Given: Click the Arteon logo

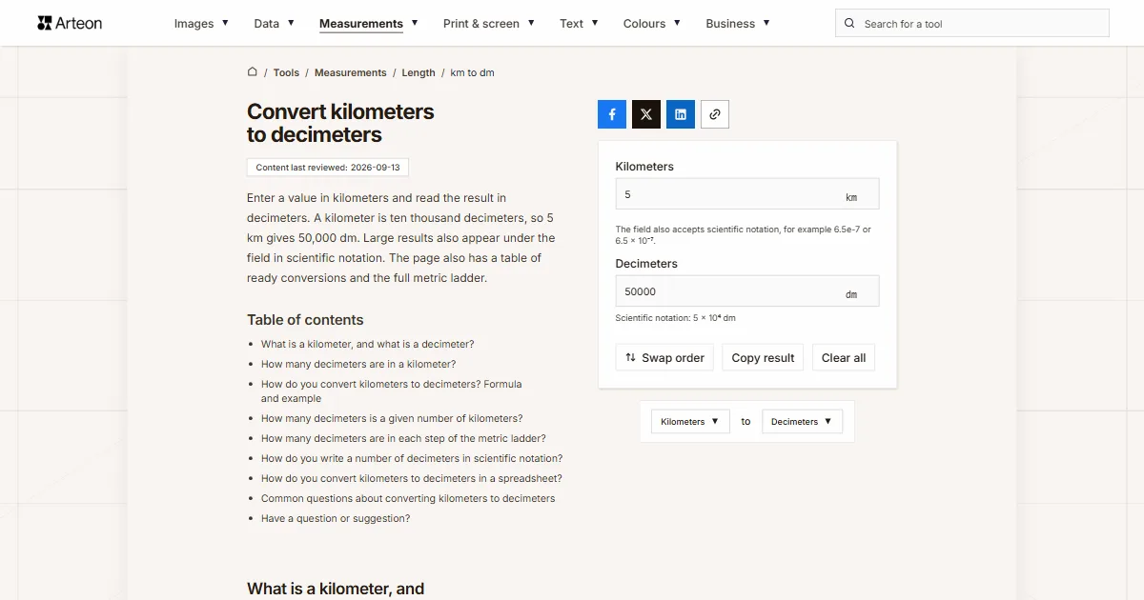Looking at the screenshot, I should (x=70, y=23).
